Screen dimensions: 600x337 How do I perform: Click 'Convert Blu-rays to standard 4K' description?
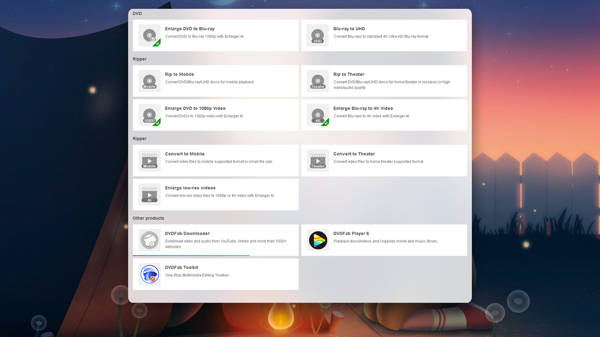[x=381, y=37]
